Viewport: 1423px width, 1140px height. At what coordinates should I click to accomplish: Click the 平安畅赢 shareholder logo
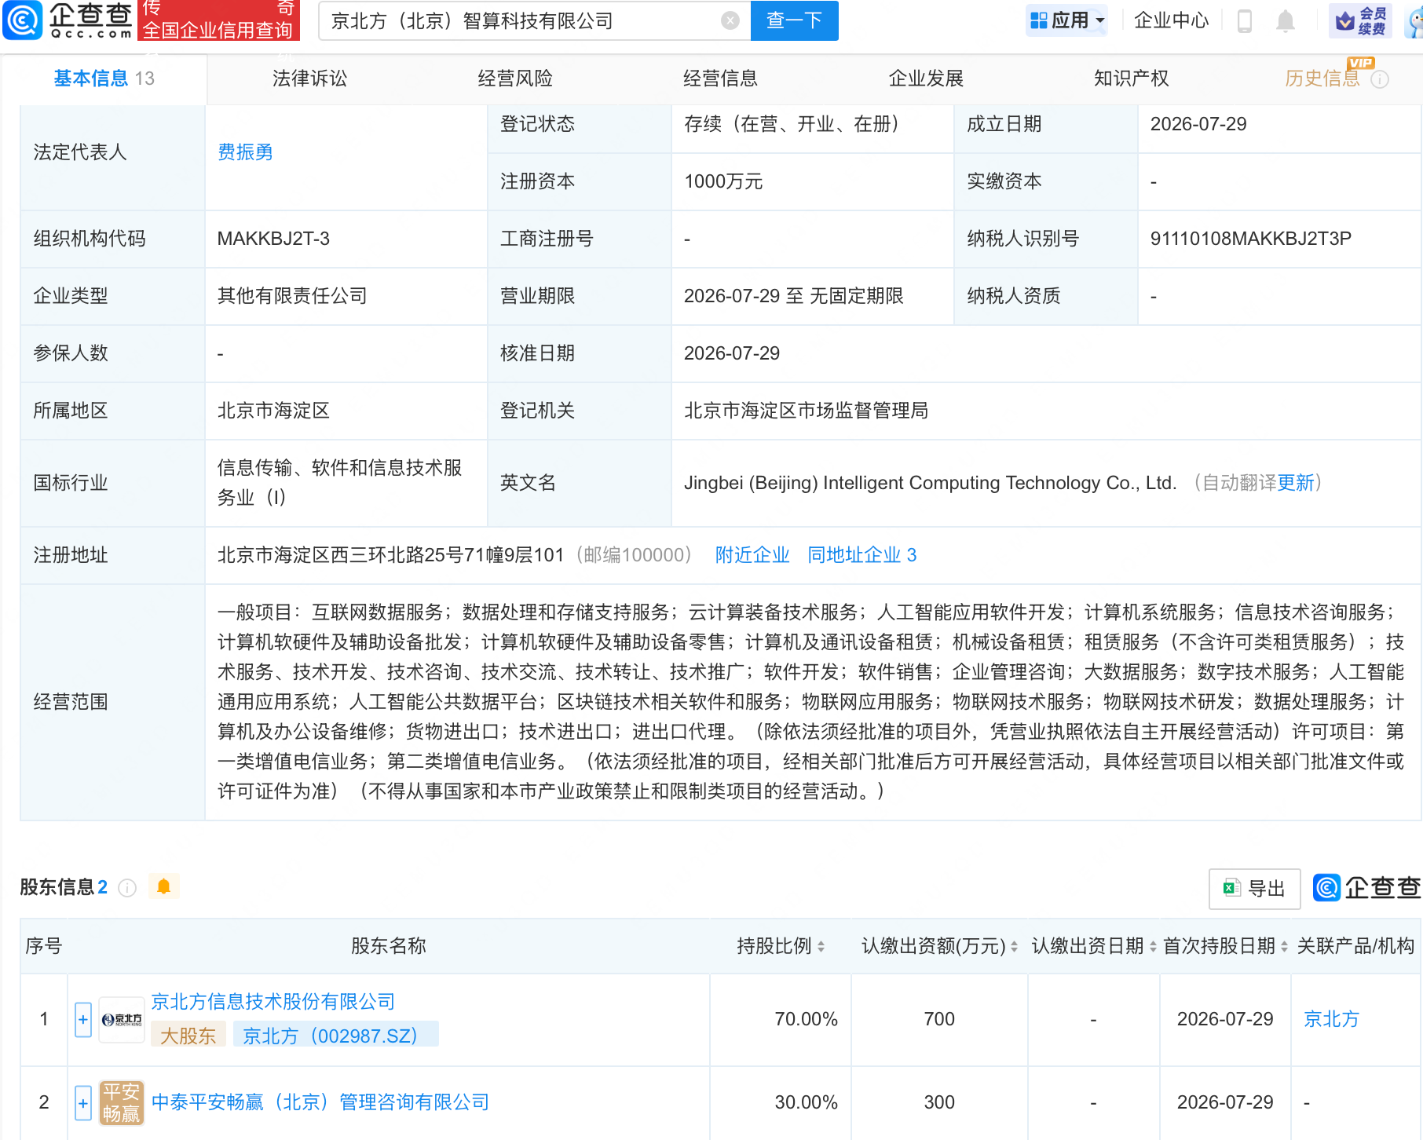point(122,1102)
